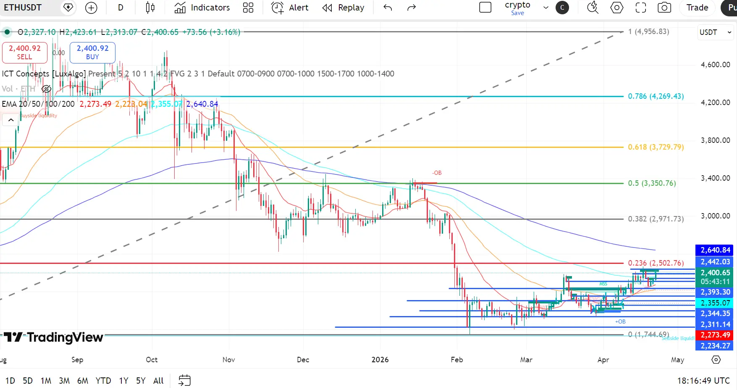Screen dimensions: 737x390
Task: Change the D chart interval
Action: click(121, 8)
